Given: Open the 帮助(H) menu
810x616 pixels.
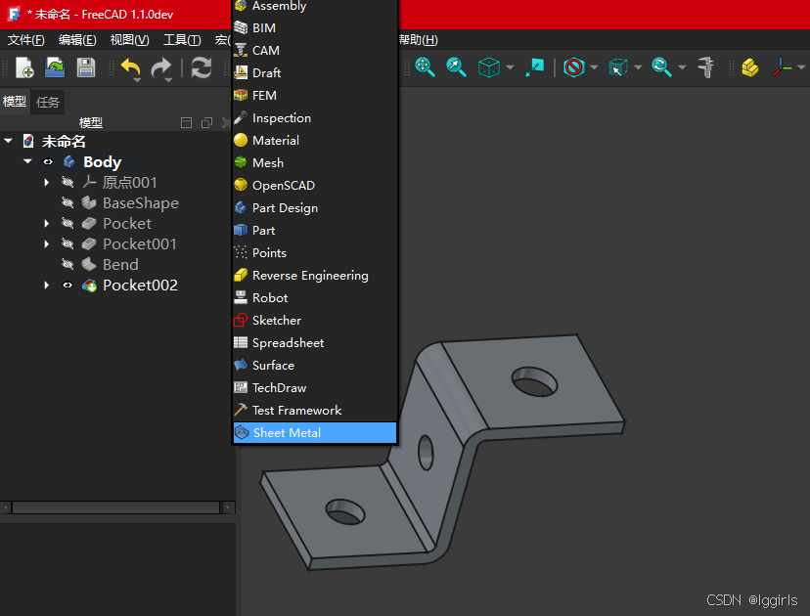Looking at the screenshot, I should (x=419, y=40).
